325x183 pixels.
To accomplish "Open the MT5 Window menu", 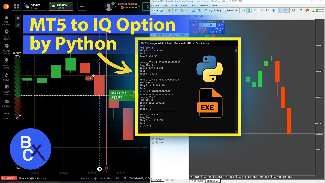I will point(204,6).
